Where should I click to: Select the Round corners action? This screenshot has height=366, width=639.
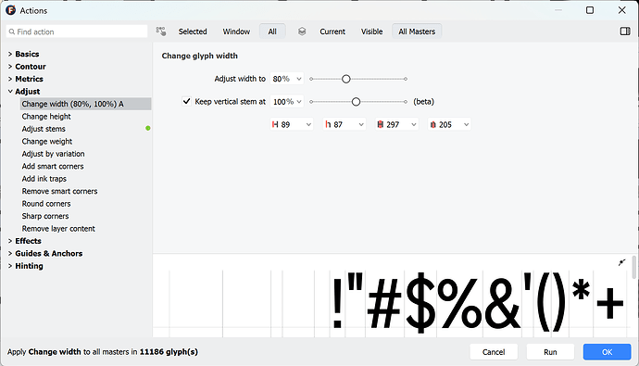(46, 203)
